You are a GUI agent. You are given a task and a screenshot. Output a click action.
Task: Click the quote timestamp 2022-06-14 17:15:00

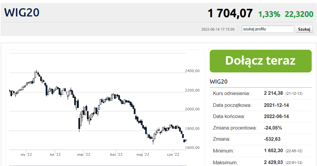(218, 29)
